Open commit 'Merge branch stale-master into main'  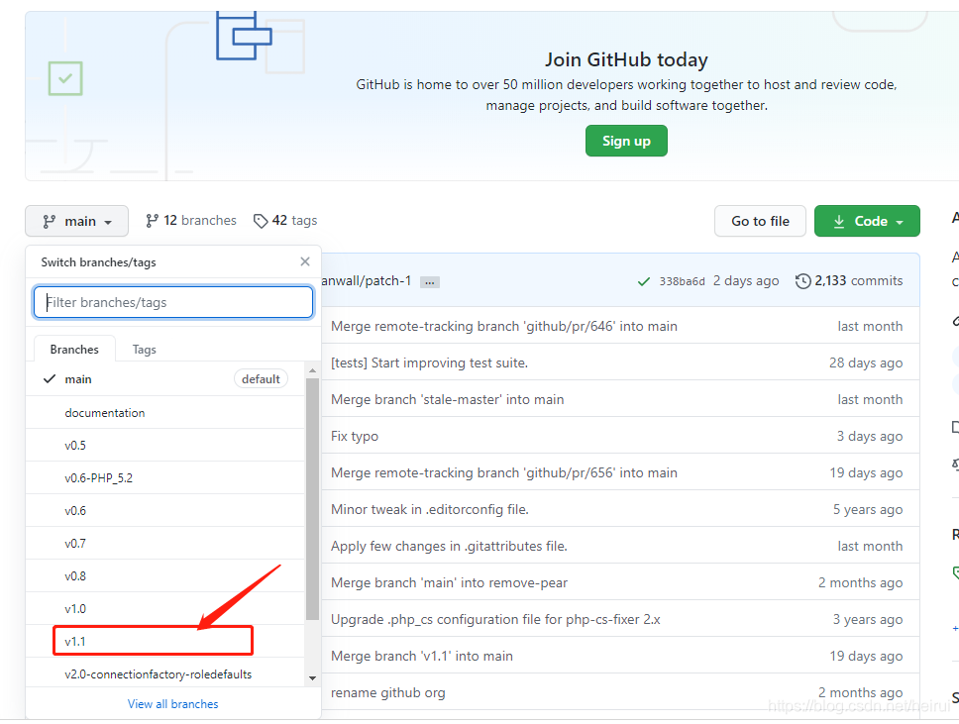(x=447, y=399)
